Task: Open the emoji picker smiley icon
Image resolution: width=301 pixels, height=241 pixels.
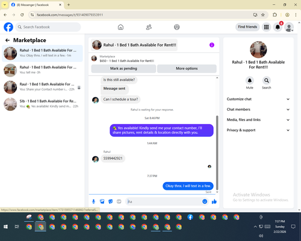Action: 205,201
